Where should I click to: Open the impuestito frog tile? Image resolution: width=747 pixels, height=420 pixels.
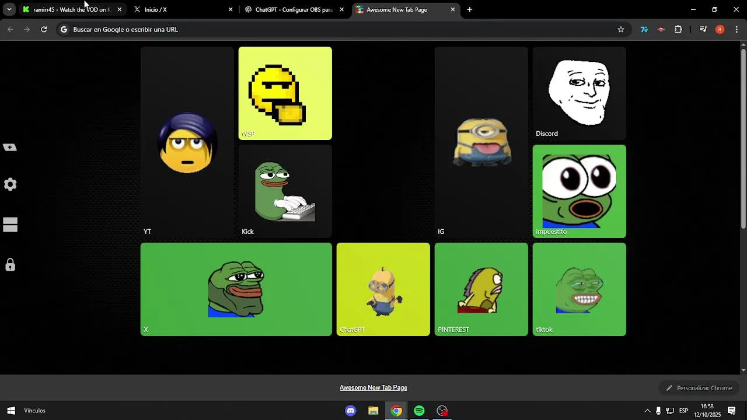[579, 191]
